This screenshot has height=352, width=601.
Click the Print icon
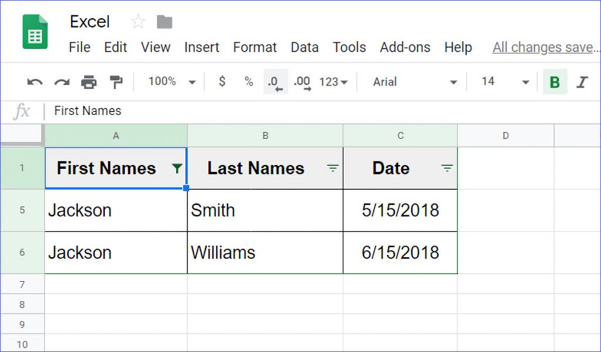pos(89,82)
